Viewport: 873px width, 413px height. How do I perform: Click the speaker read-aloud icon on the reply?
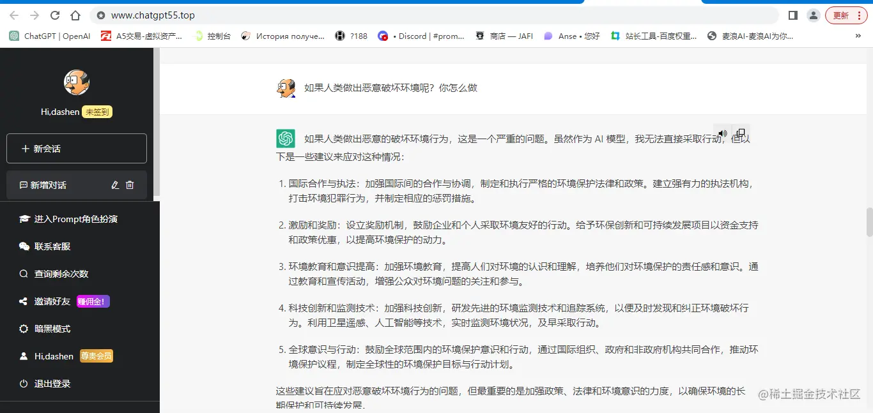(x=722, y=134)
